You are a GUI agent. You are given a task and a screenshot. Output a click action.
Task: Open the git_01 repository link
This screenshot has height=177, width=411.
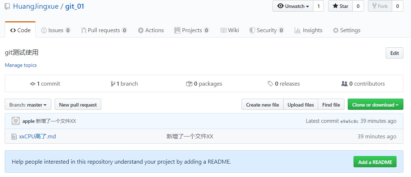pyautogui.click(x=75, y=6)
